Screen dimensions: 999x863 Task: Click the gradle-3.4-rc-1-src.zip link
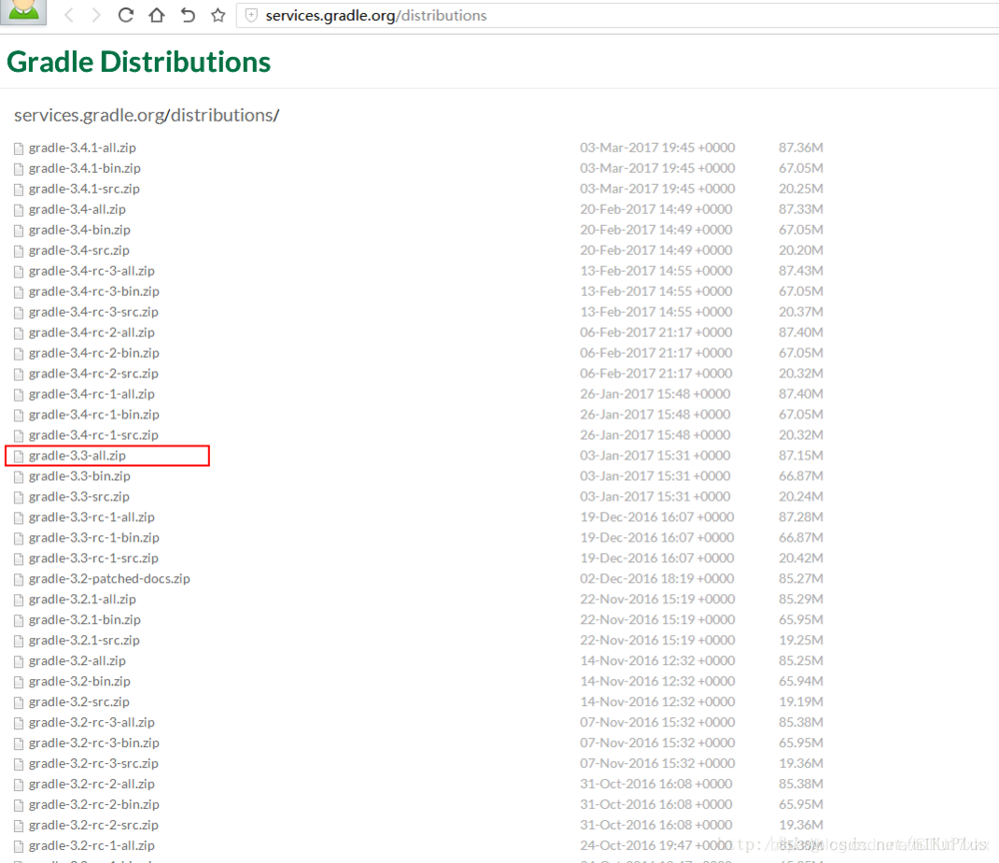point(94,435)
